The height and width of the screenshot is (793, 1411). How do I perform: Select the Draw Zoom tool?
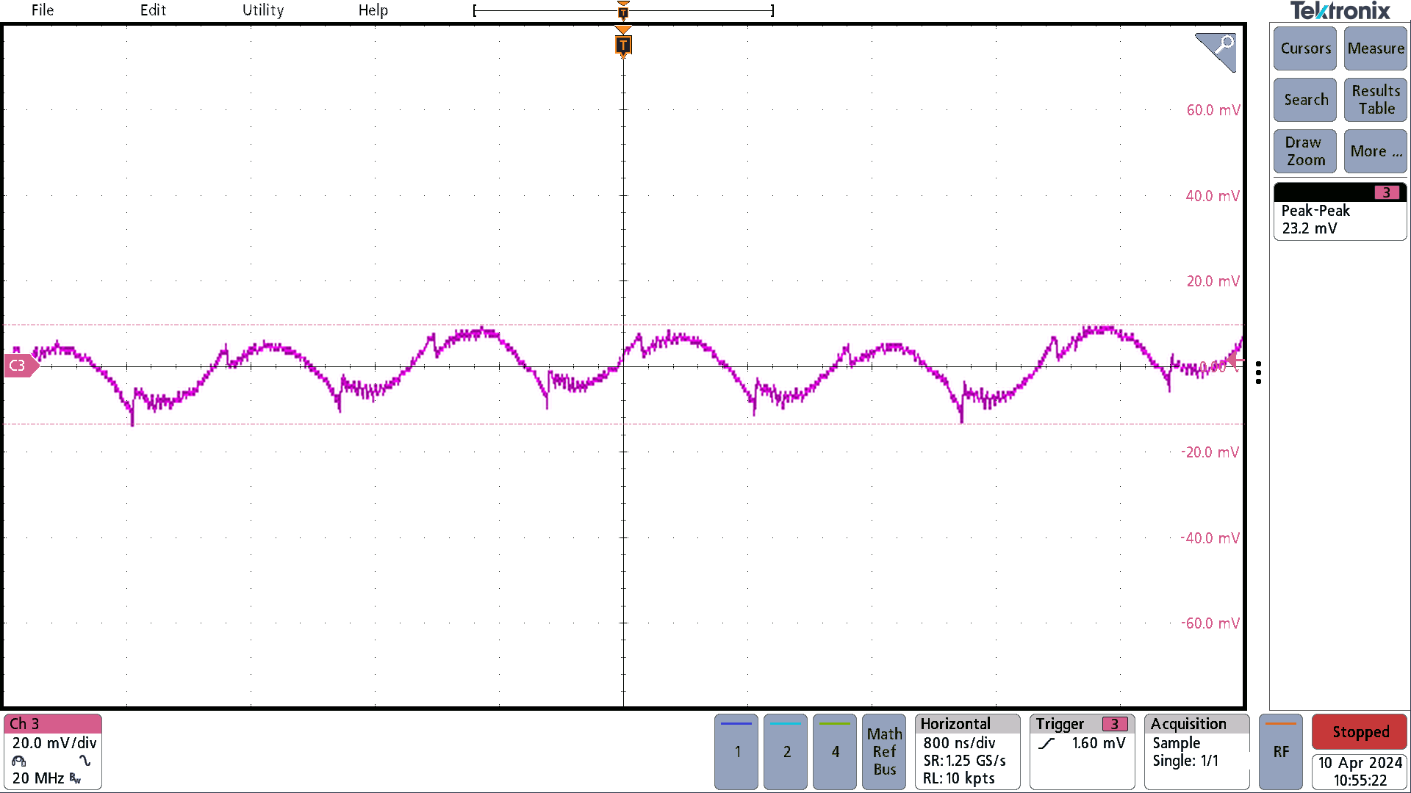point(1304,151)
